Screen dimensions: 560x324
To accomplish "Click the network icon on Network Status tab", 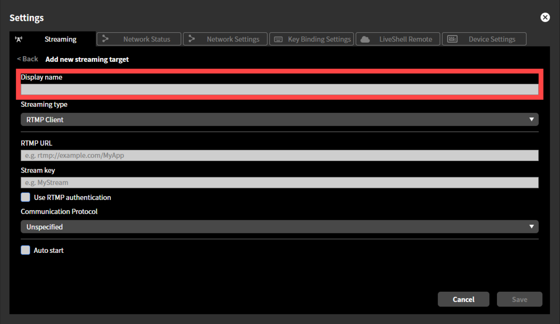I will [x=105, y=39].
